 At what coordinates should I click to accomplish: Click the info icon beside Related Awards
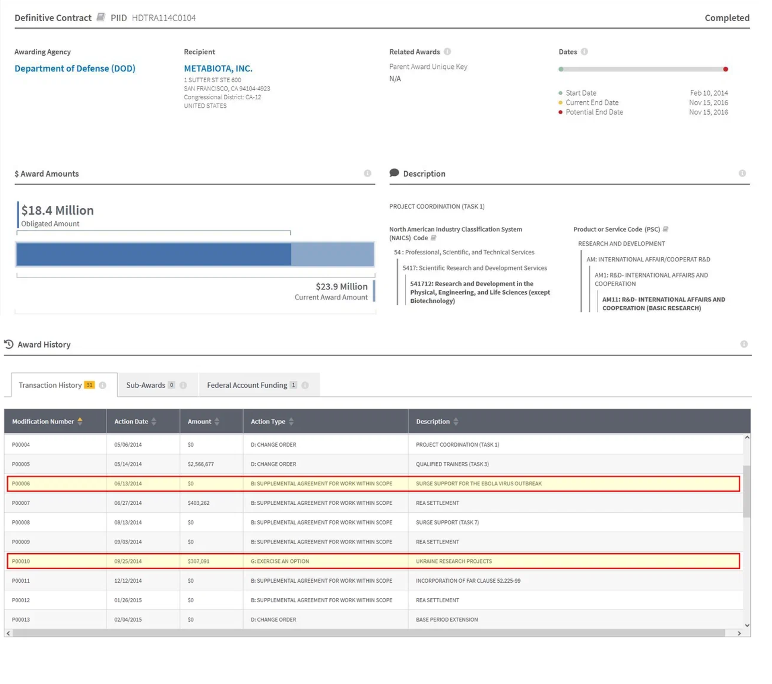click(x=447, y=51)
